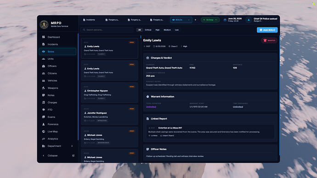
Task: Click the pin icon beside Collapse
Action: tap(73, 156)
